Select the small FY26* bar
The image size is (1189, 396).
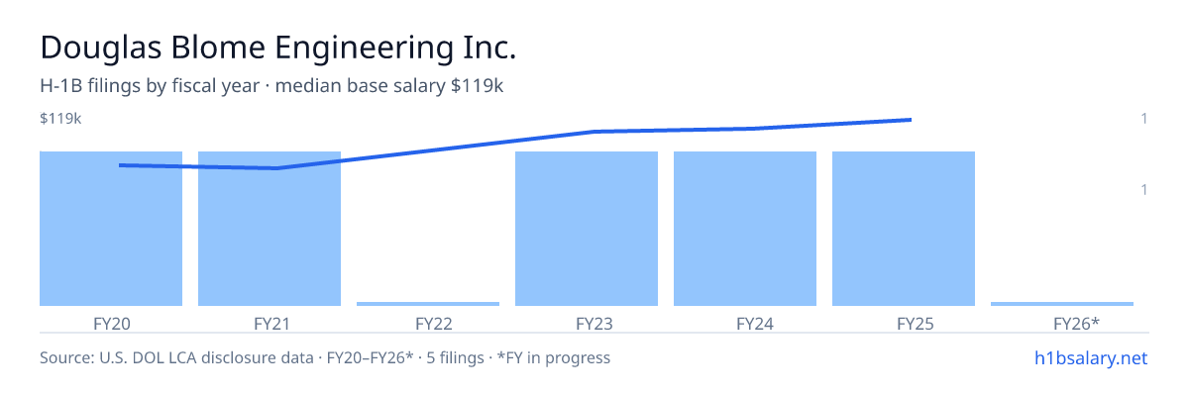pos(1062,303)
